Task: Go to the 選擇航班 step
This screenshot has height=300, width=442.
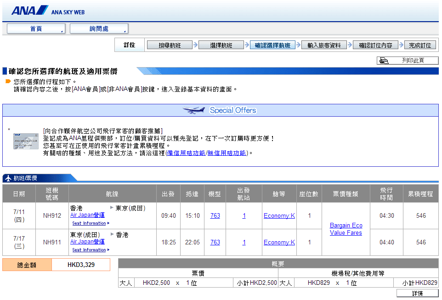Action: pyautogui.click(x=221, y=45)
